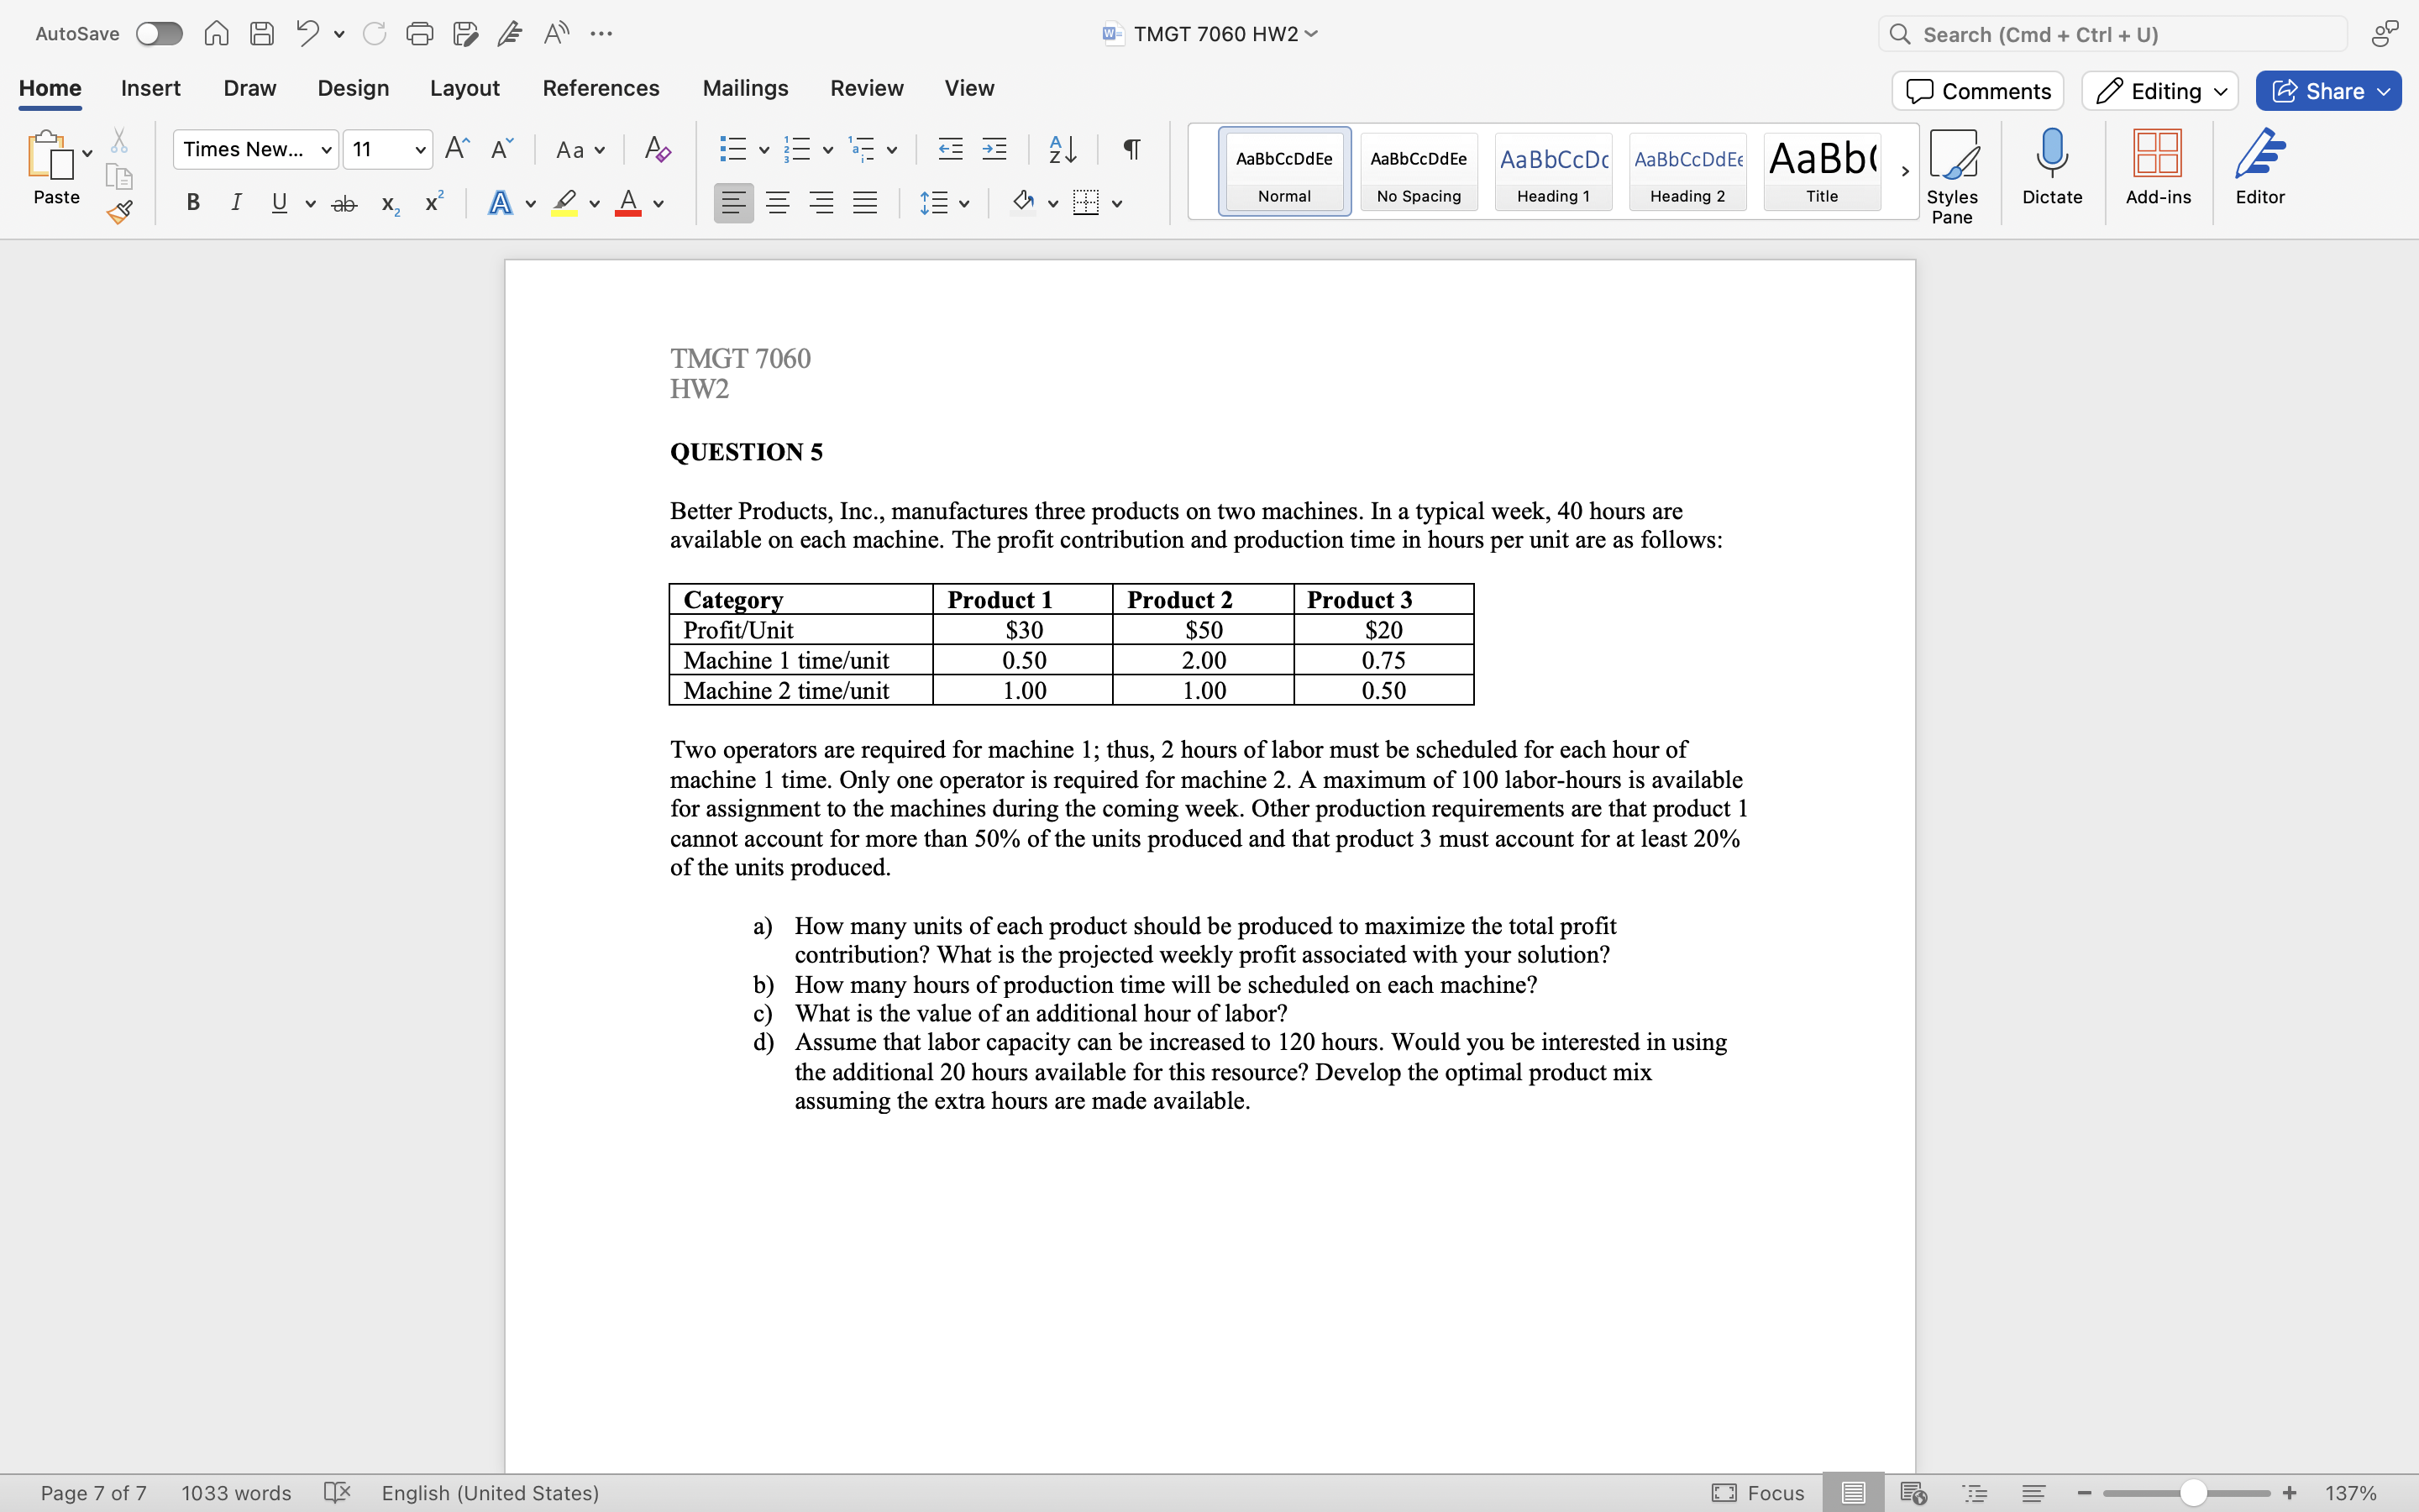The width and height of the screenshot is (2419, 1512).
Task: Click the zoom slider handle
Action: coord(2193,1493)
